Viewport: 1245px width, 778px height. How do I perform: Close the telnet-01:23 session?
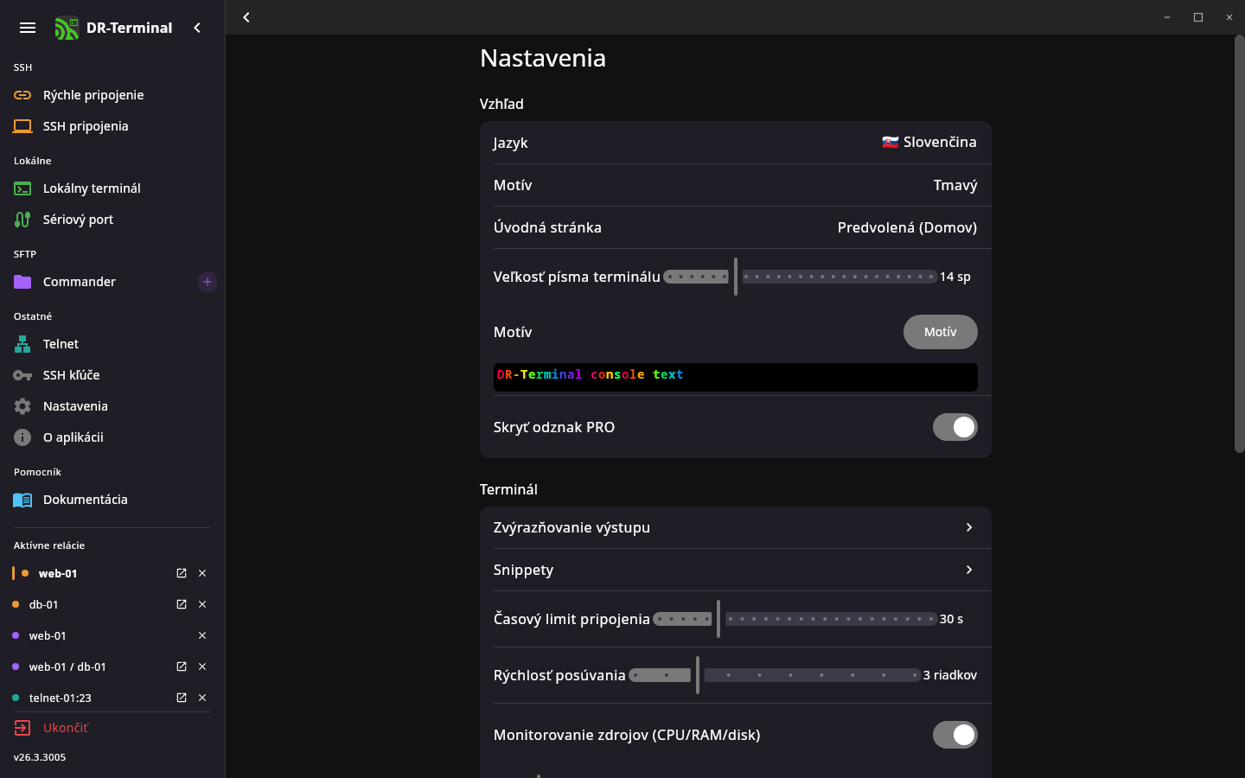coord(202,698)
